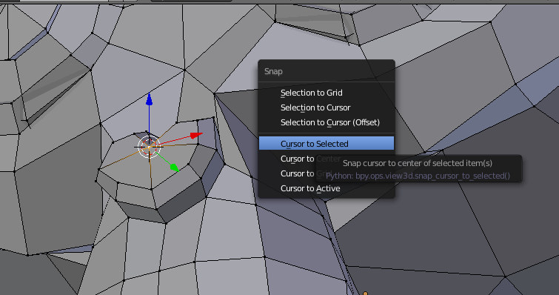The width and height of the screenshot is (559, 295).
Task: Grab the red X-axis gizmo arrow
Action: [196, 135]
